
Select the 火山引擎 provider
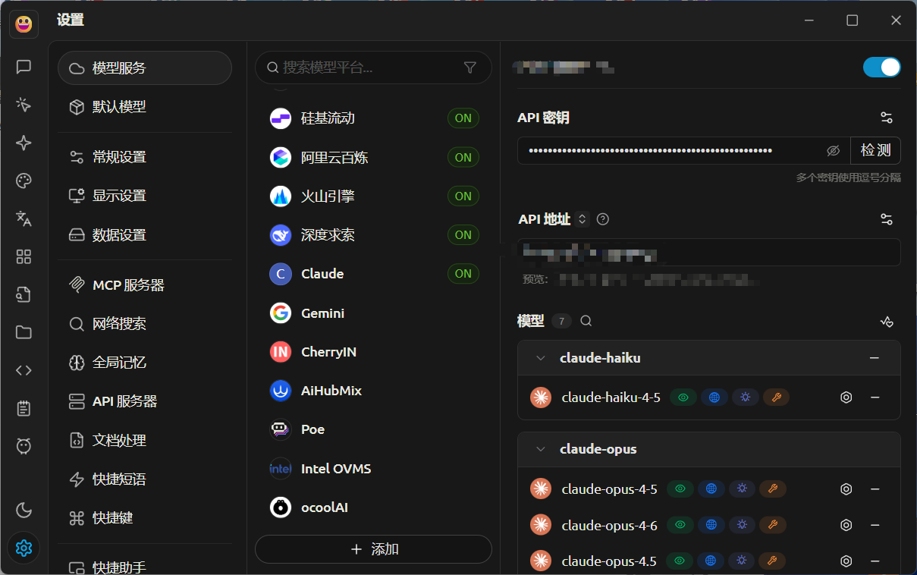point(373,196)
